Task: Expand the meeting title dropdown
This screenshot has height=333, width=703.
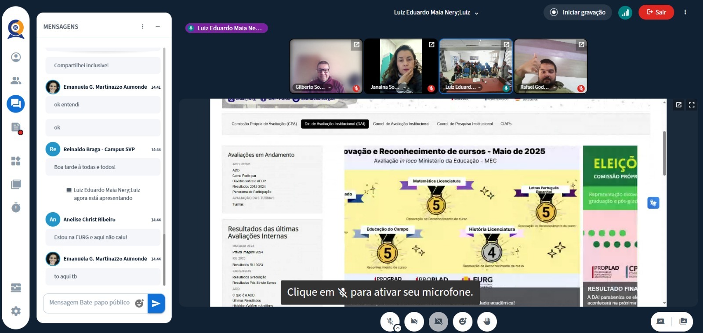Action: (476, 13)
